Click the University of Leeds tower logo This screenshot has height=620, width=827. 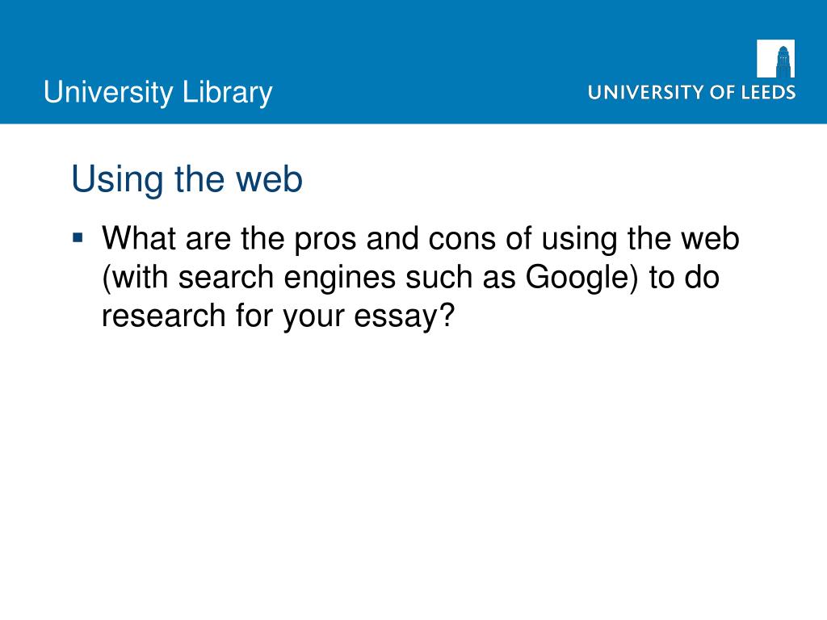coord(775,58)
